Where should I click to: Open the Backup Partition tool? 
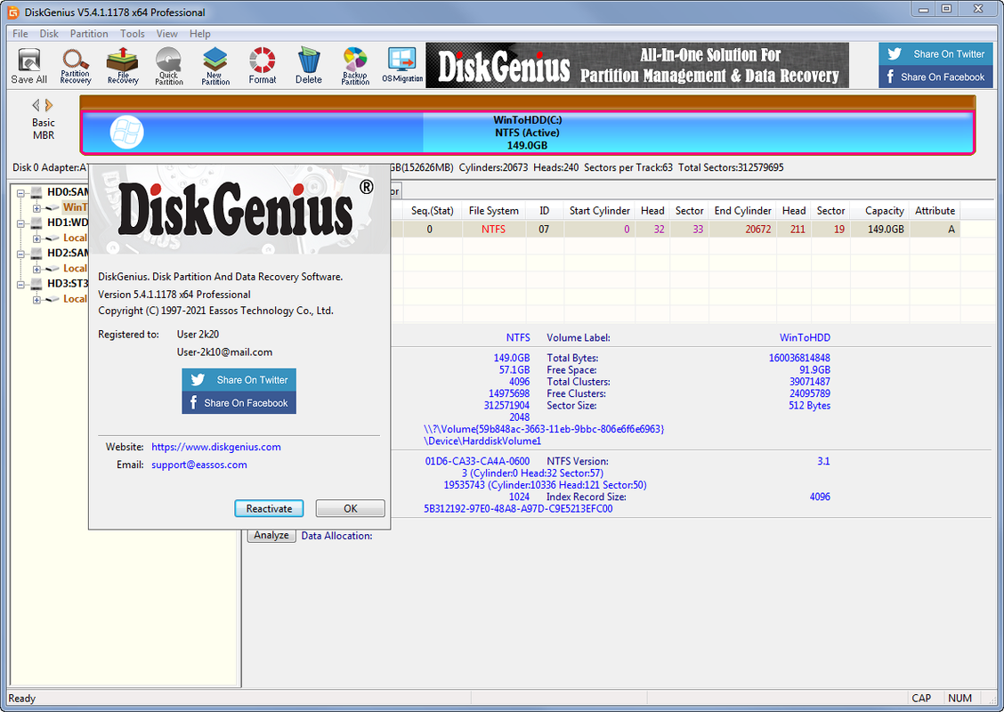(355, 66)
